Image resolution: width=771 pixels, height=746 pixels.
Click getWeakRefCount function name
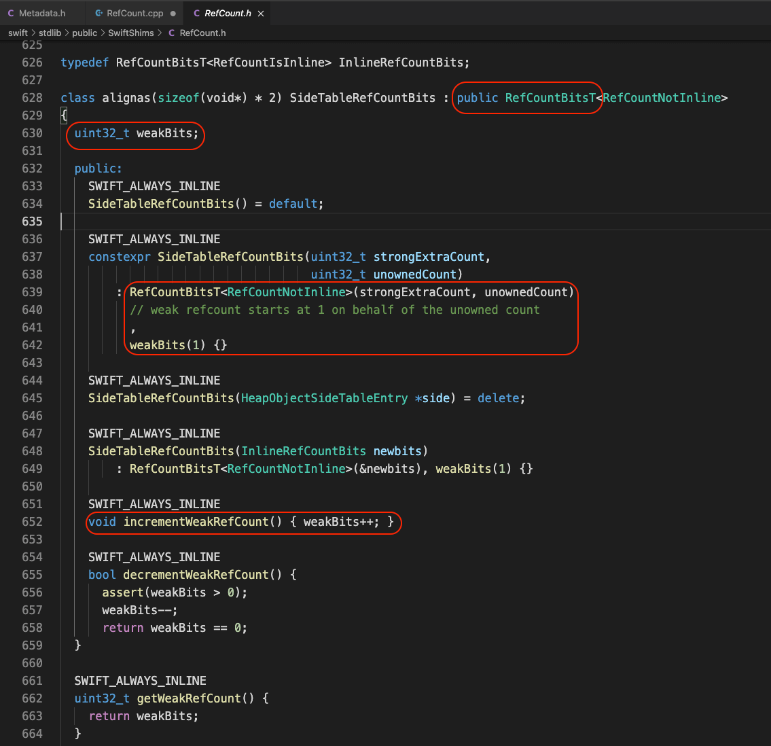[189, 698]
